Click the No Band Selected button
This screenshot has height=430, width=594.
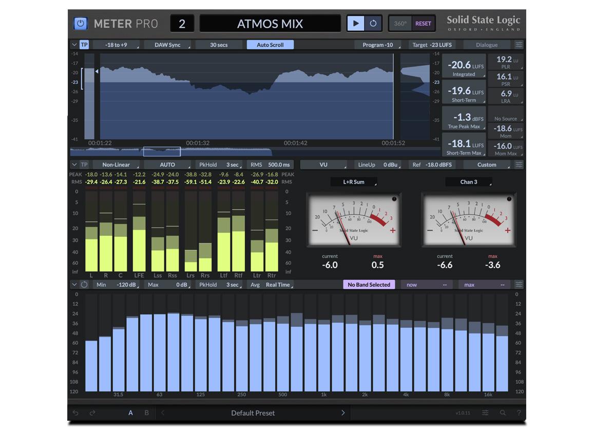[x=369, y=284]
